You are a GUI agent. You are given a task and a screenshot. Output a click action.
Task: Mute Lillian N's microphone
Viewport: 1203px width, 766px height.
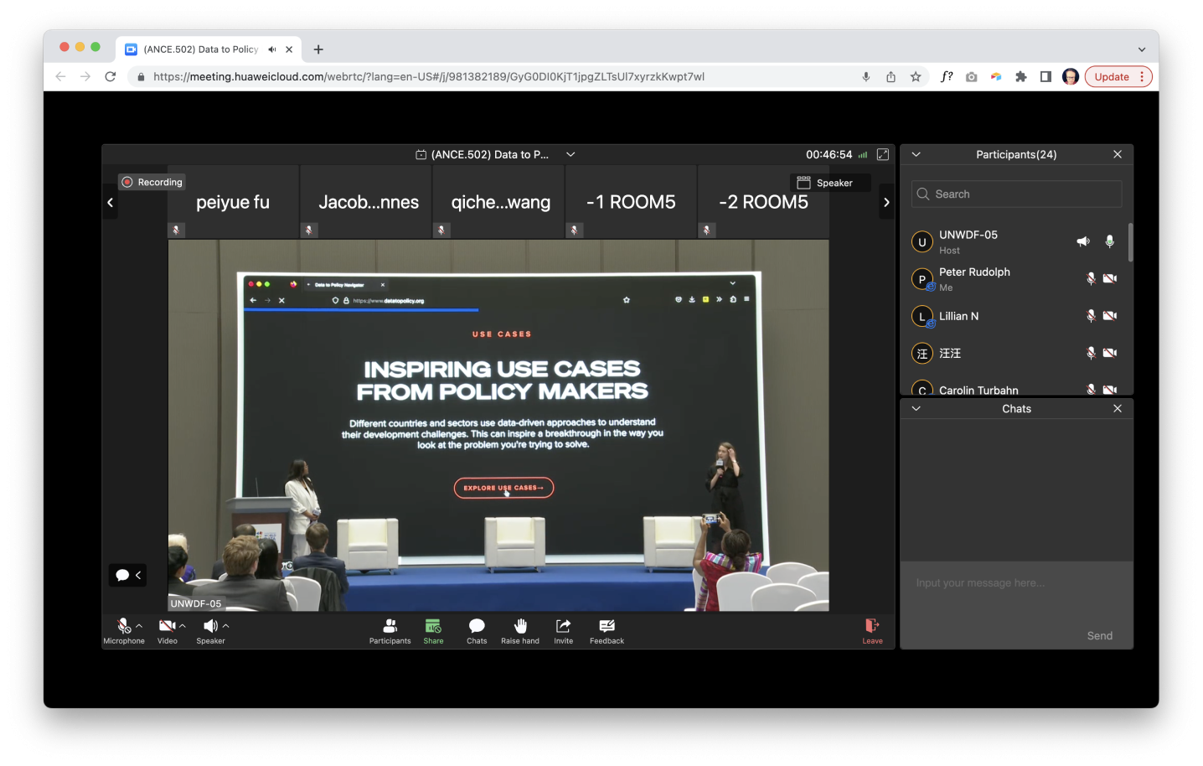click(x=1092, y=315)
